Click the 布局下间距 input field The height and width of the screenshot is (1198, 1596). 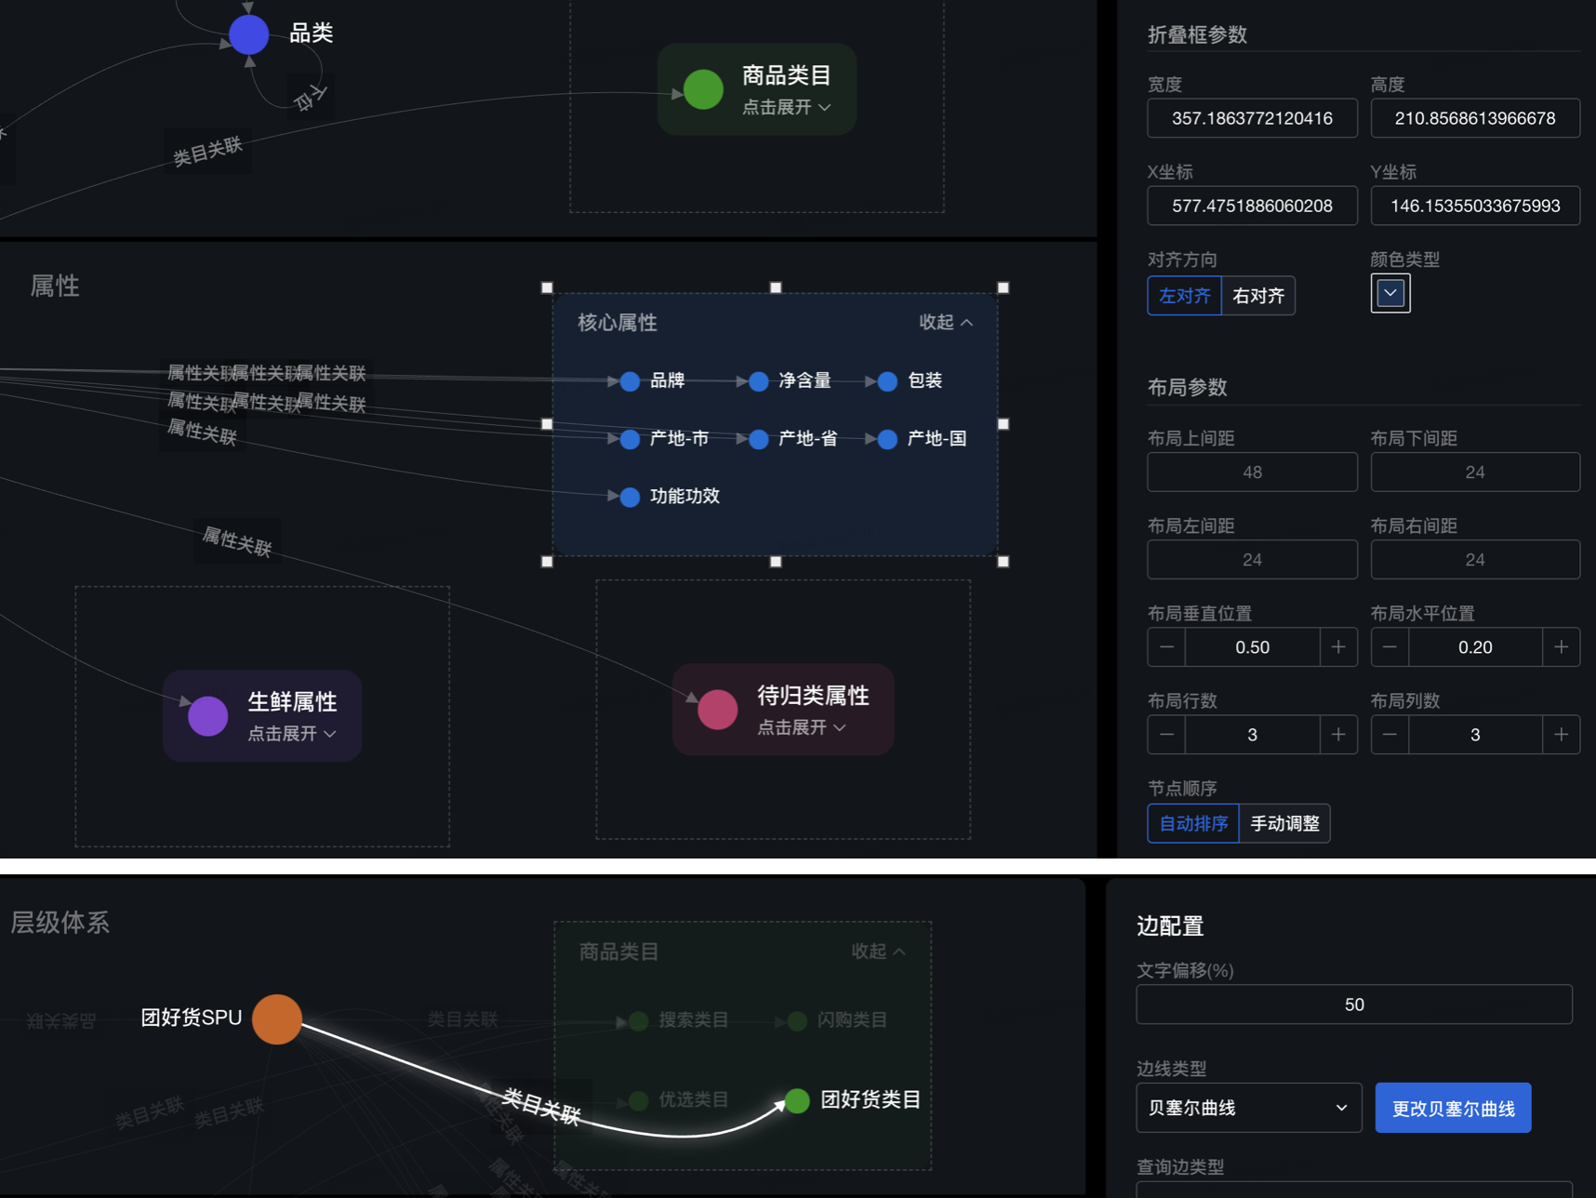coord(1475,473)
